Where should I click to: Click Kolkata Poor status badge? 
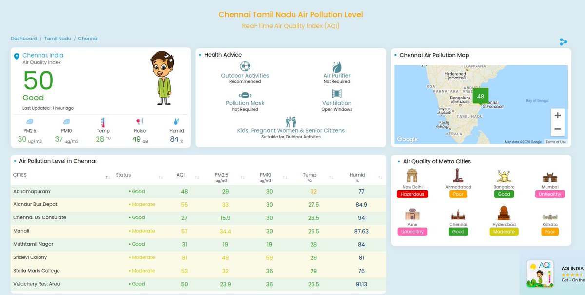point(550,232)
